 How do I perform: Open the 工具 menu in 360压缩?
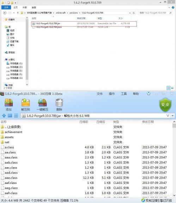(124, 94)
